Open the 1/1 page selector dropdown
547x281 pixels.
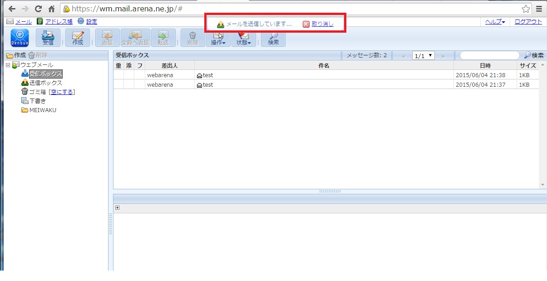(424, 55)
